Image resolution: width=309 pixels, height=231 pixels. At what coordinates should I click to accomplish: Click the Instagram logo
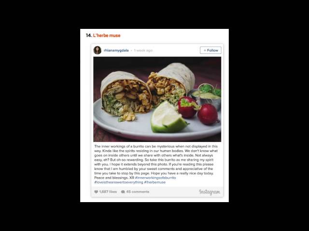(x=210, y=192)
